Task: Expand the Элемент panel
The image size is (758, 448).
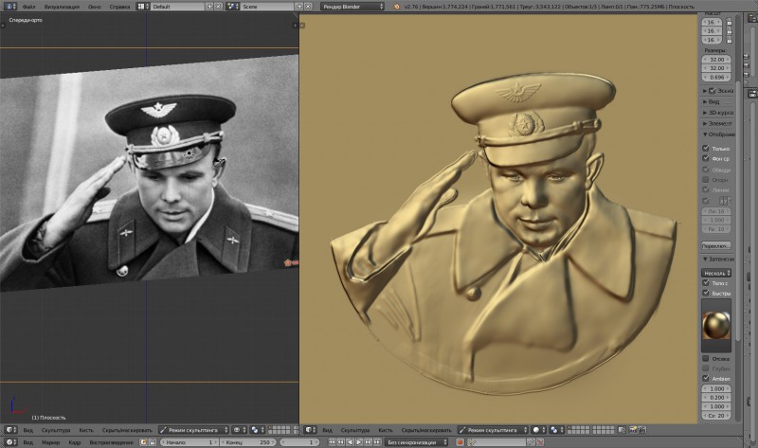Action: (x=718, y=124)
